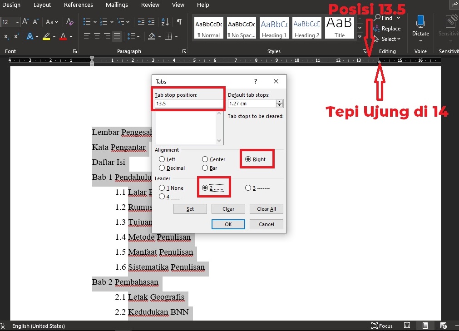Screen dimensions: 459x331
Task: Click the Subscript icon in Font group
Action: click(6, 36)
